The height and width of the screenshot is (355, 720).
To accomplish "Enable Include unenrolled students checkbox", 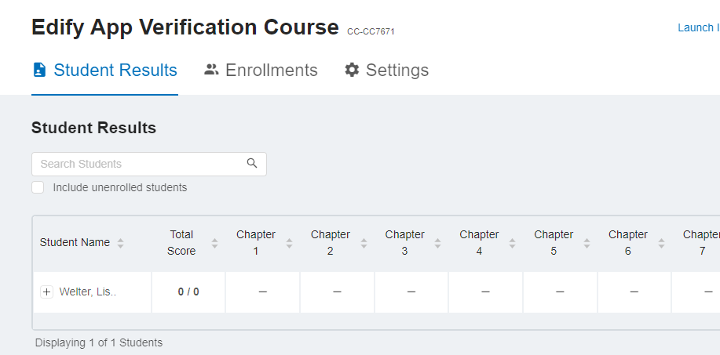I will click(x=38, y=187).
